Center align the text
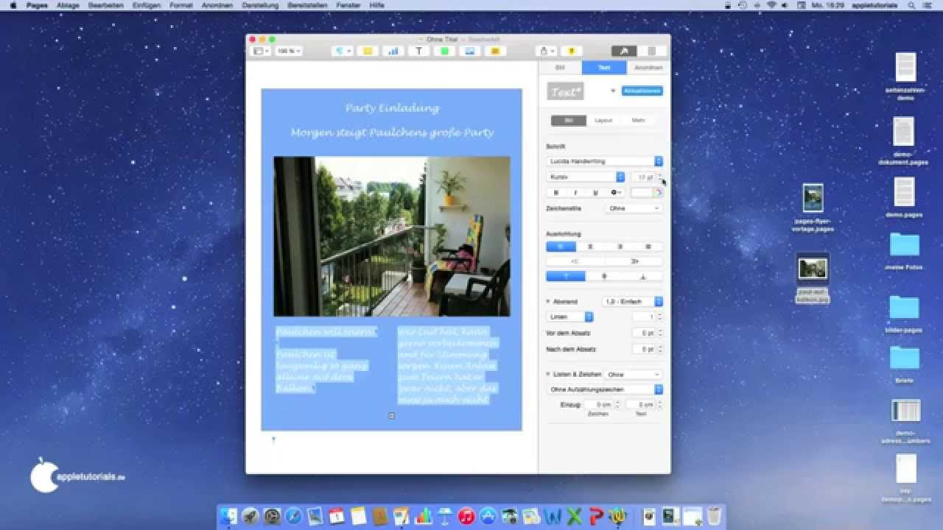Viewport: 943px width, 530px height. pos(590,247)
